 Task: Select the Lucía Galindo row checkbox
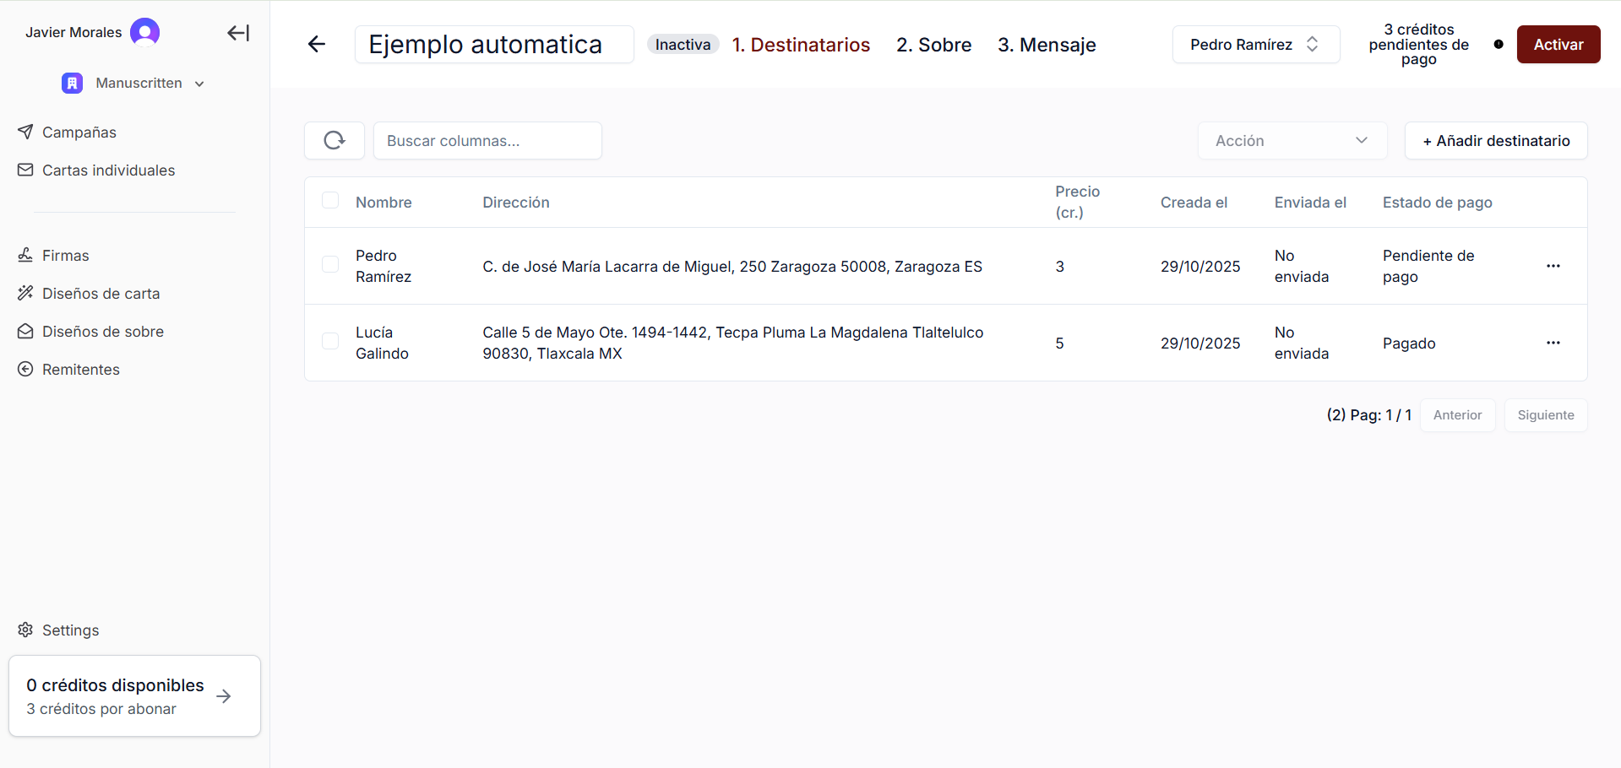(x=330, y=341)
